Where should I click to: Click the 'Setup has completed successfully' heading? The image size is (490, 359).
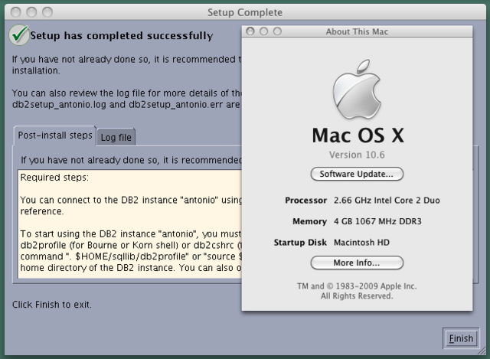(x=122, y=36)
